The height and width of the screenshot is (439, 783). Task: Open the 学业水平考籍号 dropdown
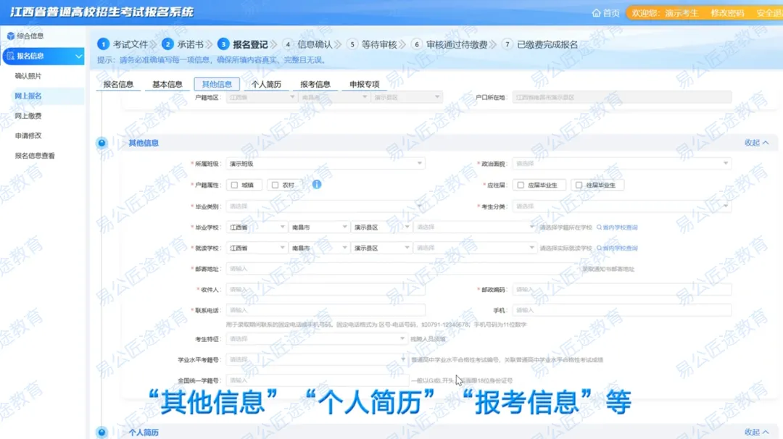coord(317,360)
